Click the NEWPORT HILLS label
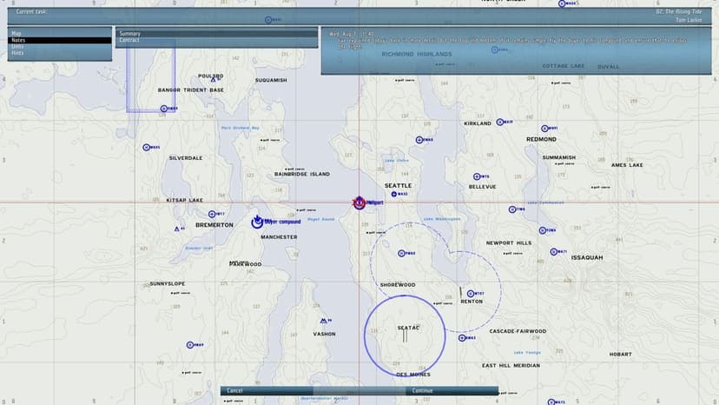Viewport: 719px width, 405px height. (x=509, y=242)
